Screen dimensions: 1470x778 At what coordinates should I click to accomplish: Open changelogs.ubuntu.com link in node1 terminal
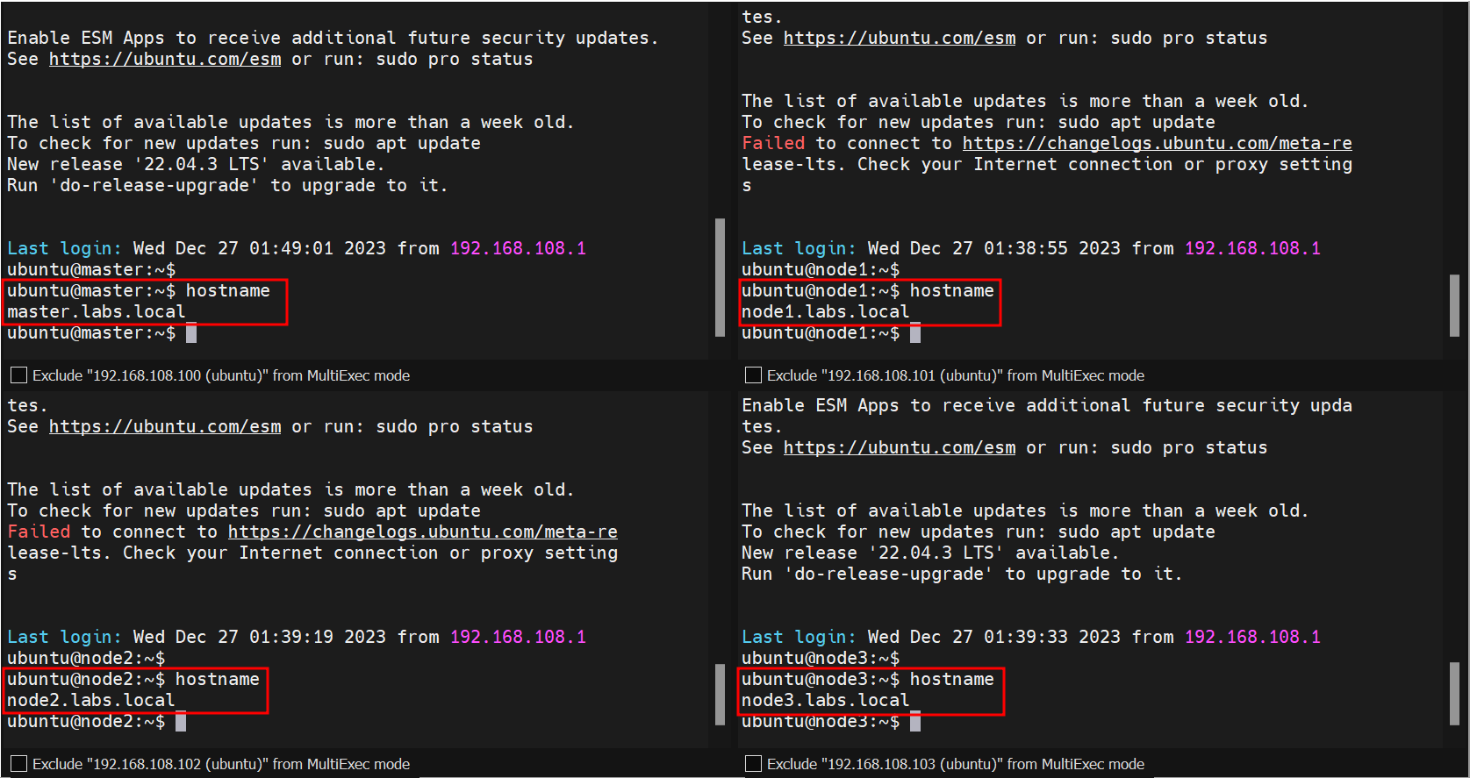[1158, 144]
